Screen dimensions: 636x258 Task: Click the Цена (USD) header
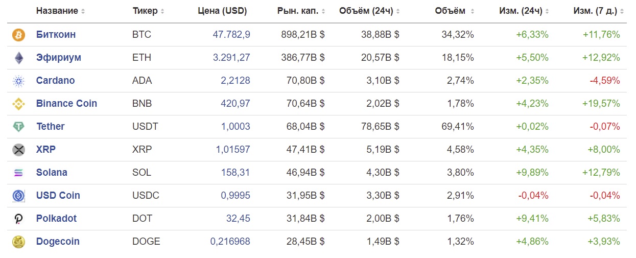coord(222,11)
